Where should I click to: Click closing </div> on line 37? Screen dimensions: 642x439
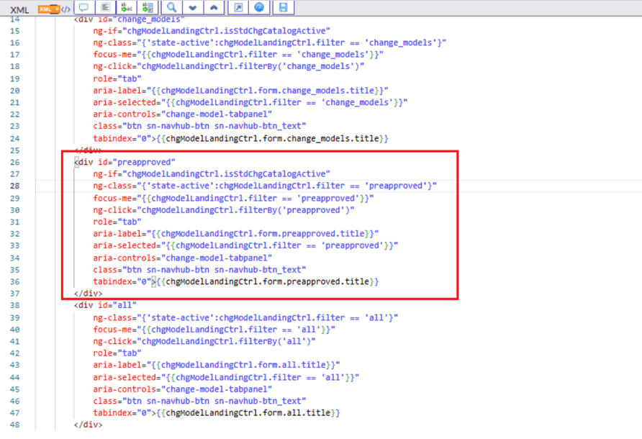[88, 294]
